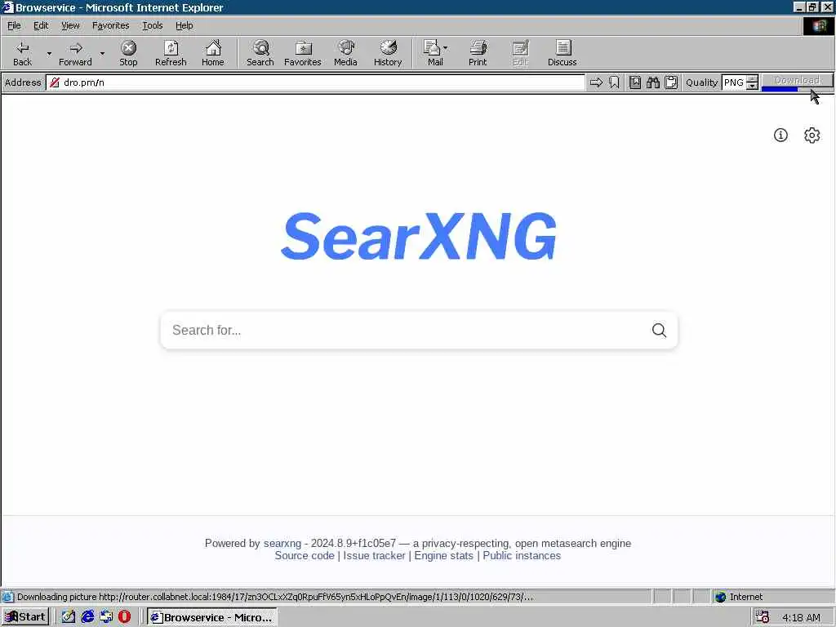Click the address bar containing dro.pm/n
836x627 pixels.
(316, 82)
